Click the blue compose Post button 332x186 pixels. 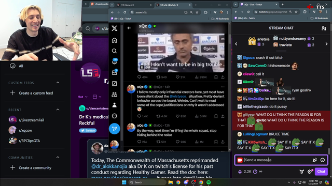[114, 129]
